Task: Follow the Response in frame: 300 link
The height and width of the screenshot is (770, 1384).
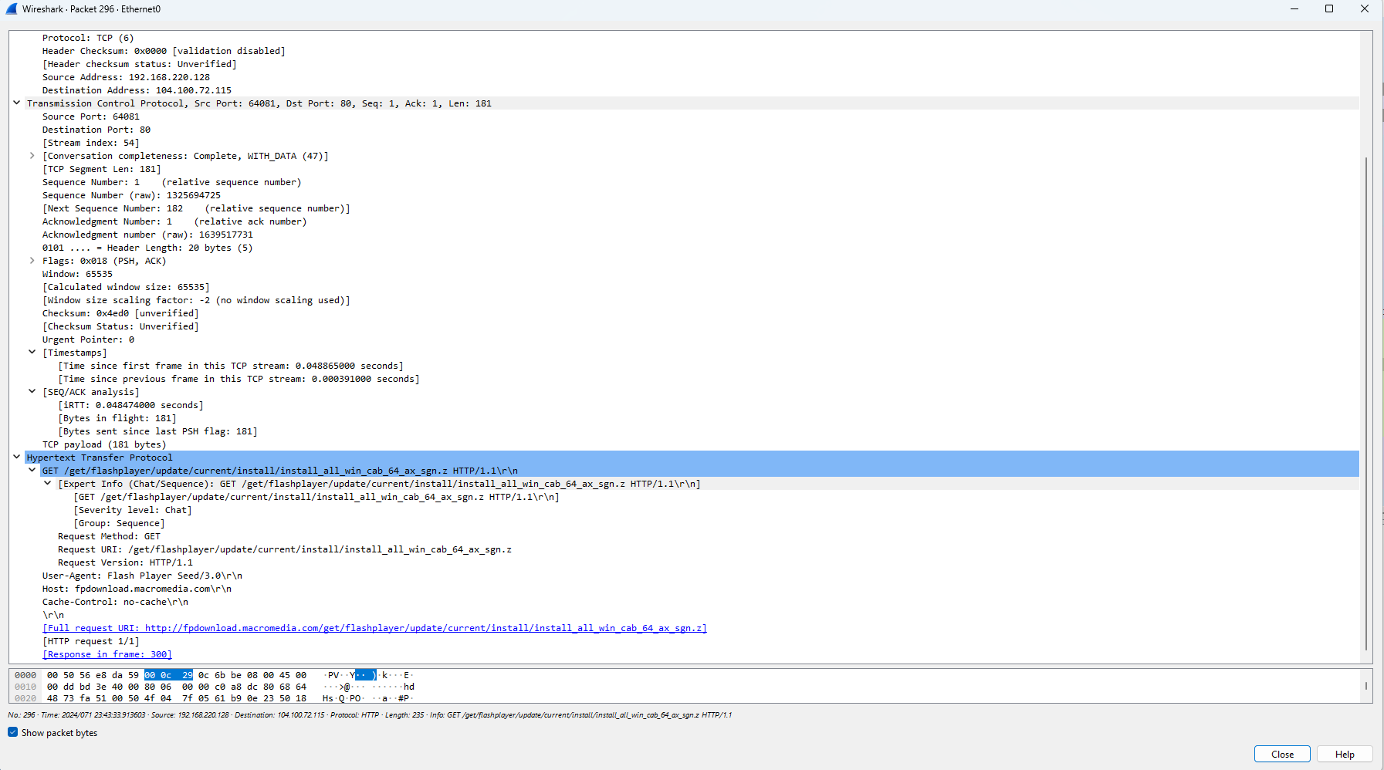Action: click(107, 654)
